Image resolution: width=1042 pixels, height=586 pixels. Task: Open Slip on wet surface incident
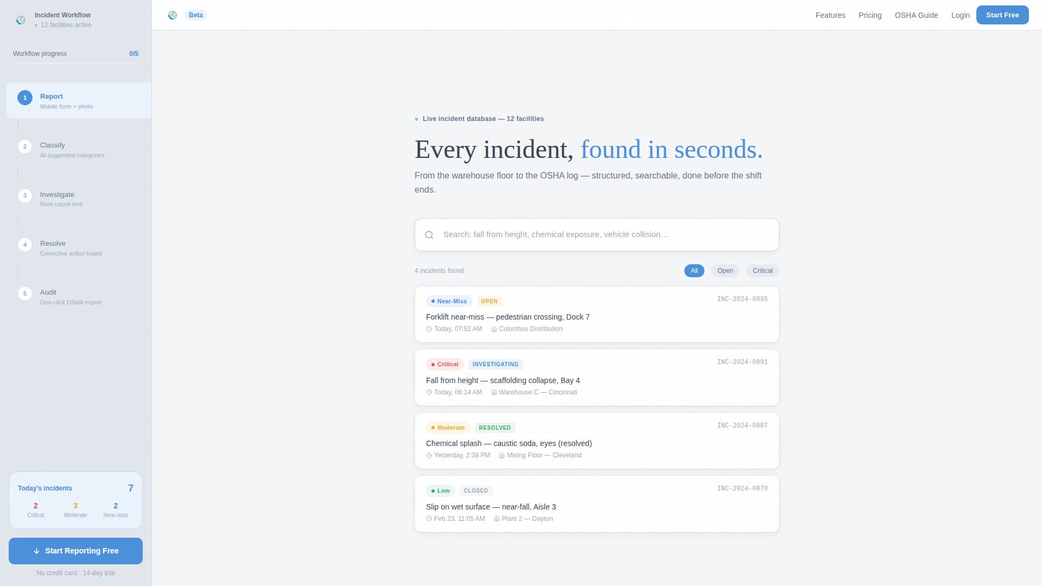[x=597, y=504]
